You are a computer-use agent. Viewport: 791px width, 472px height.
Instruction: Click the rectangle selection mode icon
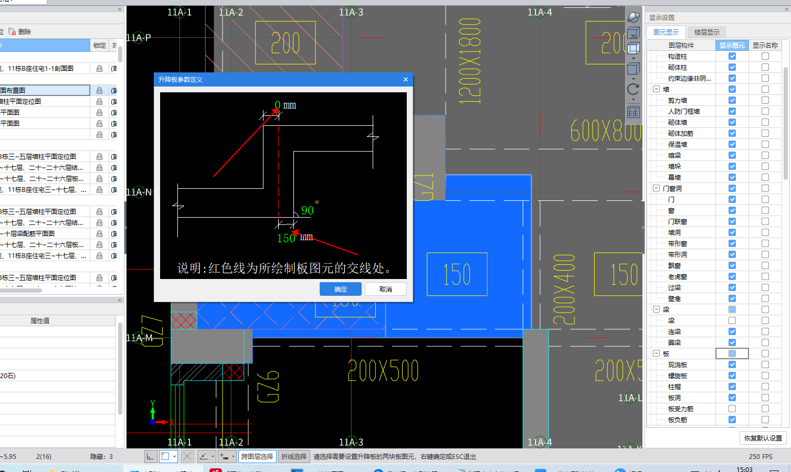(165, 456)
